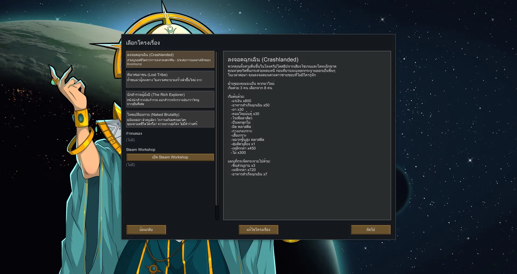517x274 pixels.
Task: Click the แร่เงิน x800 starting item line
Action: (x=241, y=101)
